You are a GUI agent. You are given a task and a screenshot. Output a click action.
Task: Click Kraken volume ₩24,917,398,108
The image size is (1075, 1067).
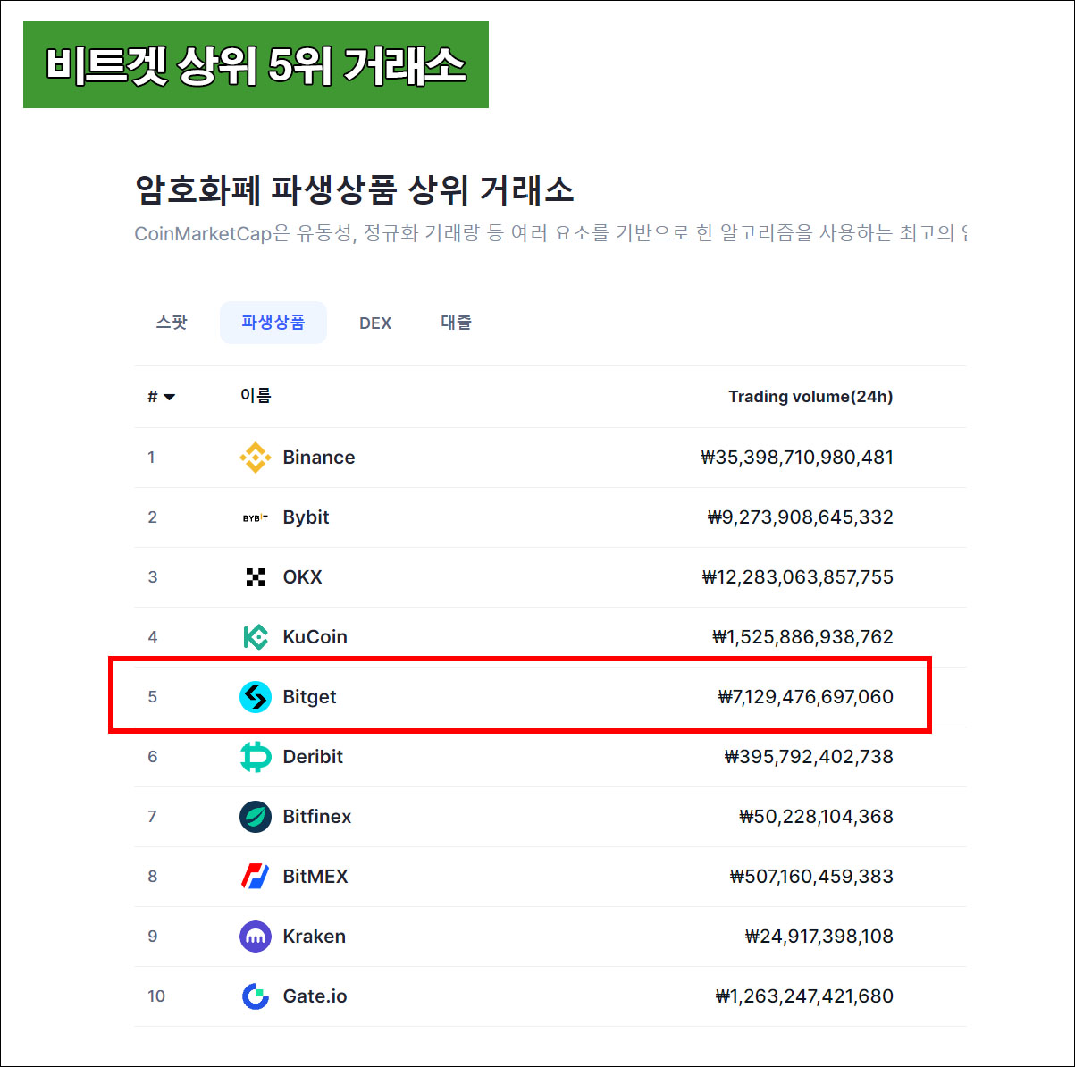coord(819,937)
